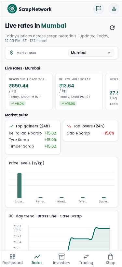Click the trending up icon beside Top gainers
Image resolution: width=122 pixels, height=267 pixels.
click(x=11, y=126)
